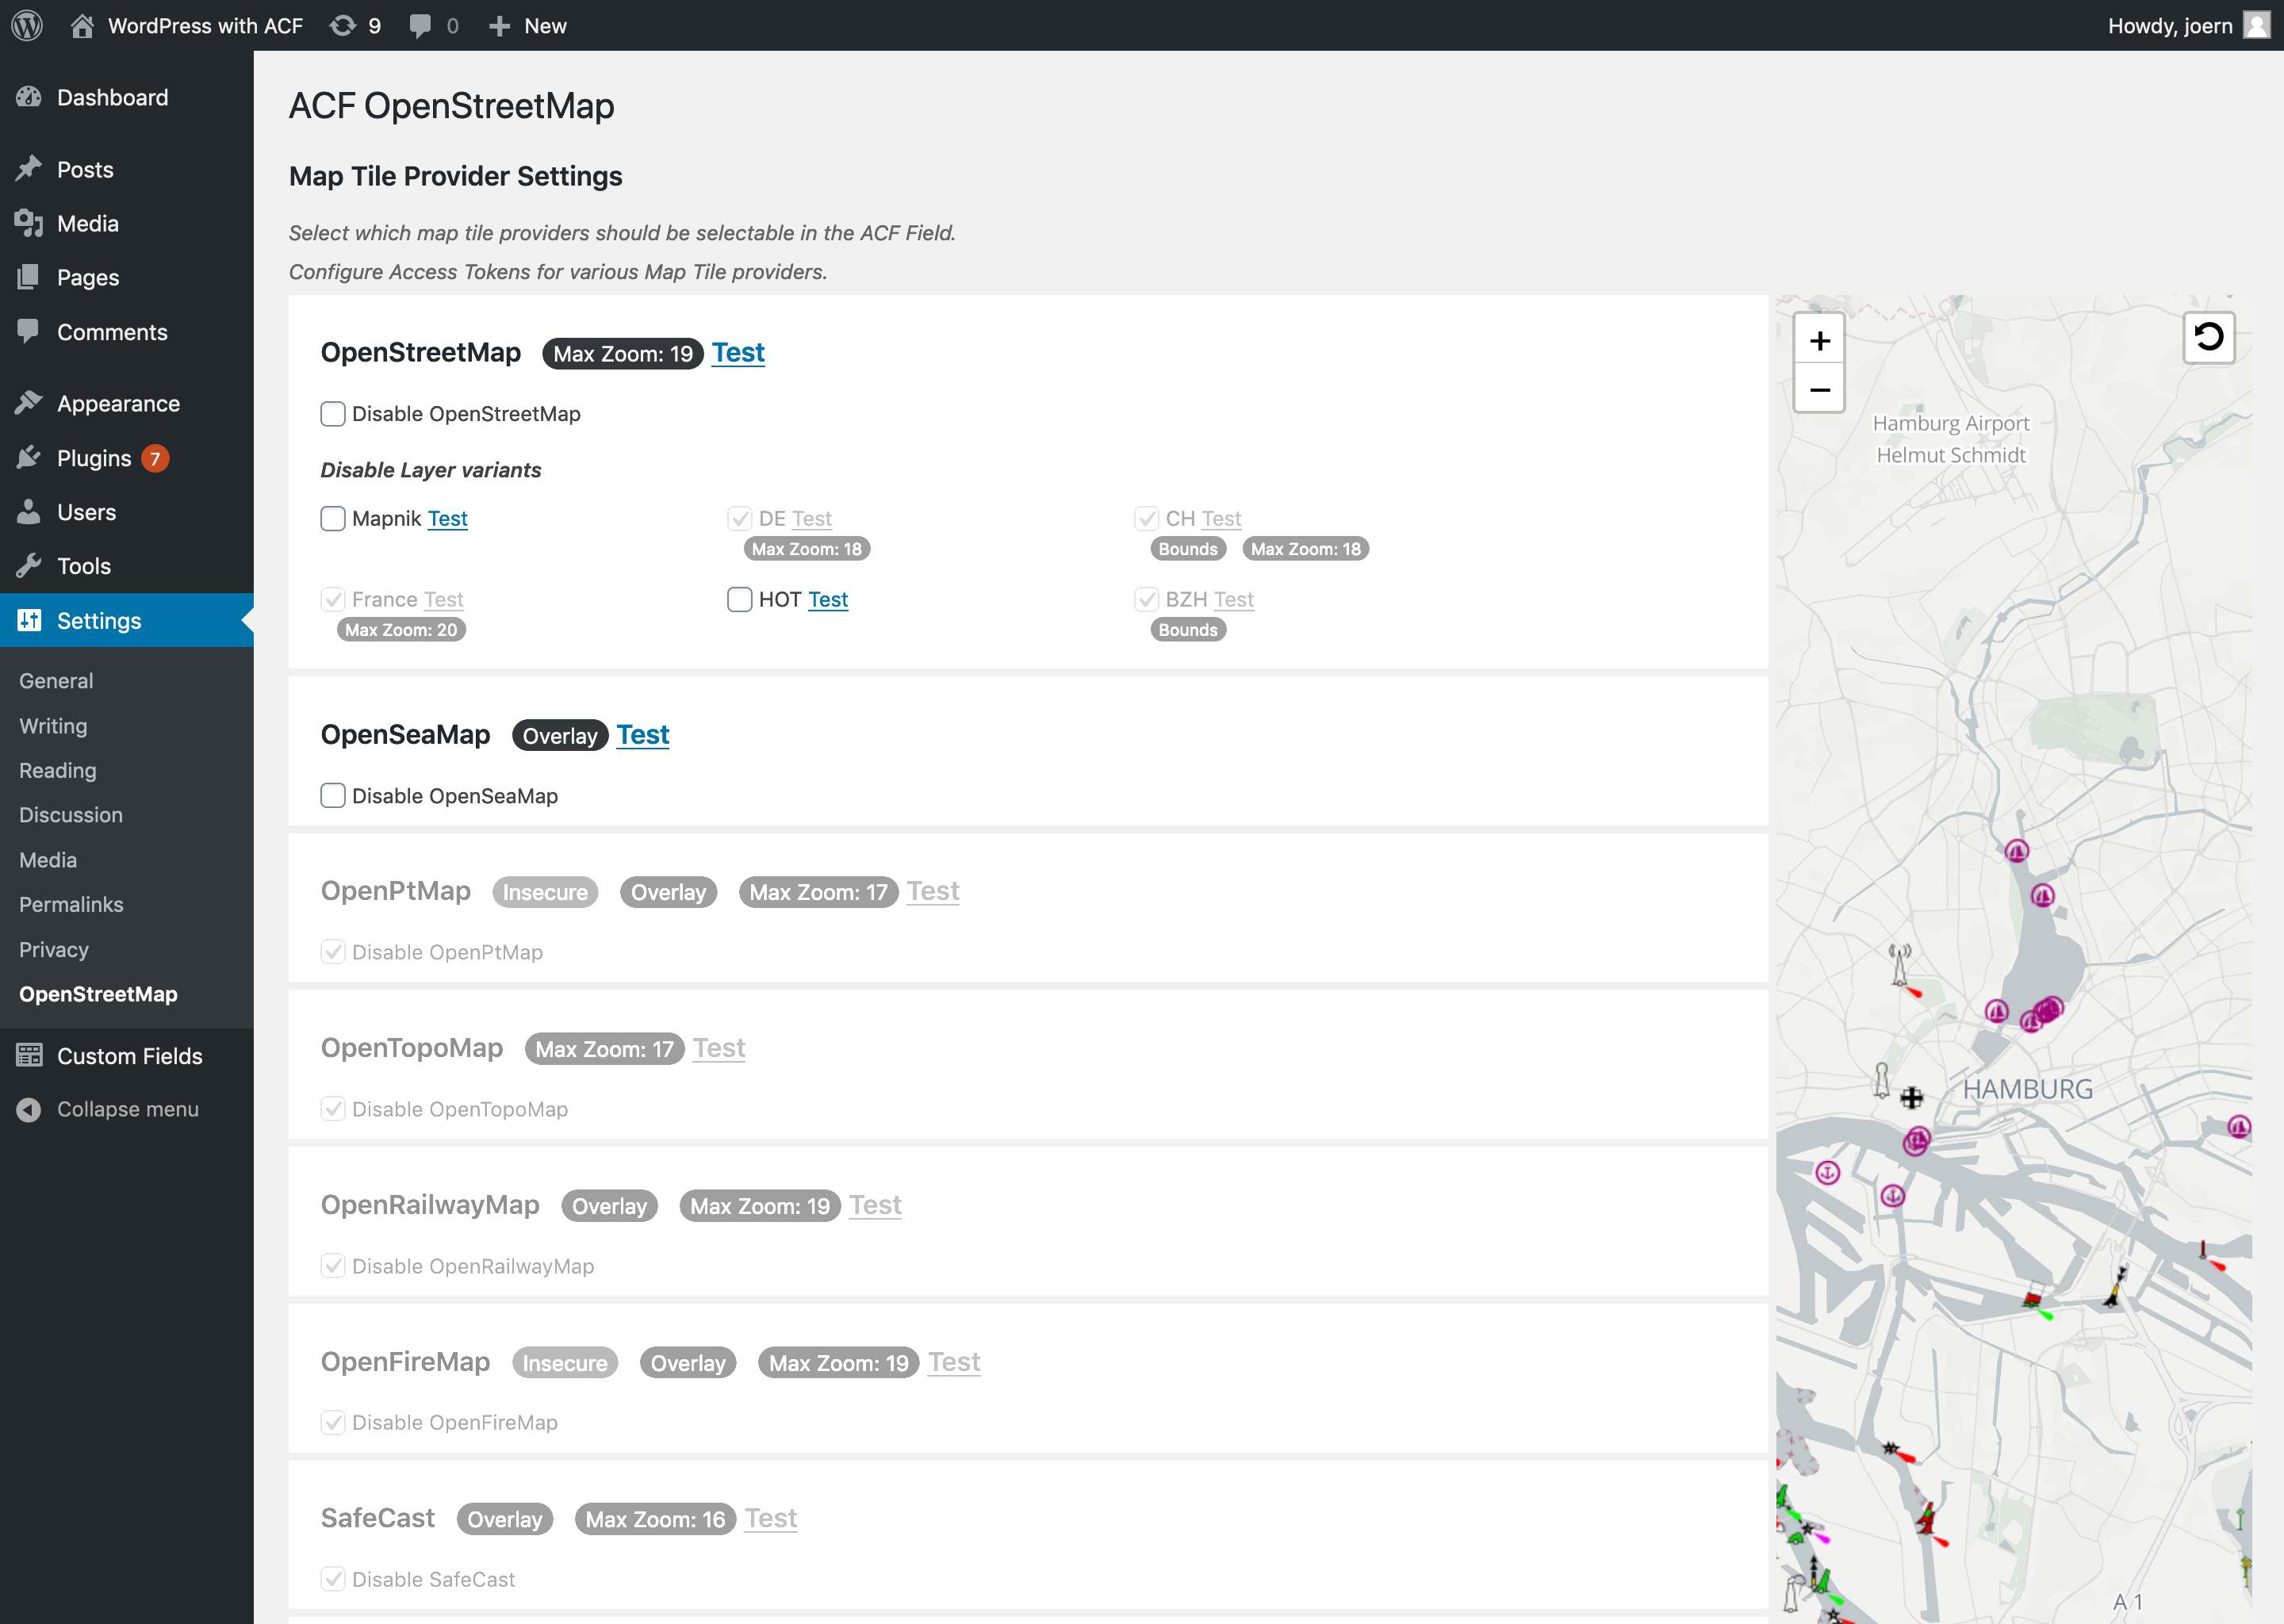
Task: Click the HAMBURG label on the map
Action: (2027, 1089)
